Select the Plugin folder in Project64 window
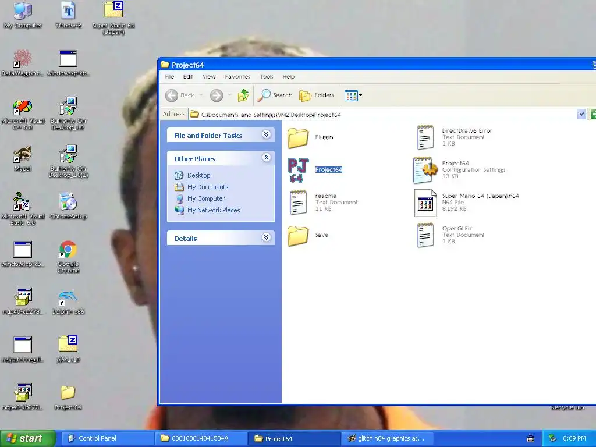The width and height of the screenshot is (596, 447). tap(311, 137)
